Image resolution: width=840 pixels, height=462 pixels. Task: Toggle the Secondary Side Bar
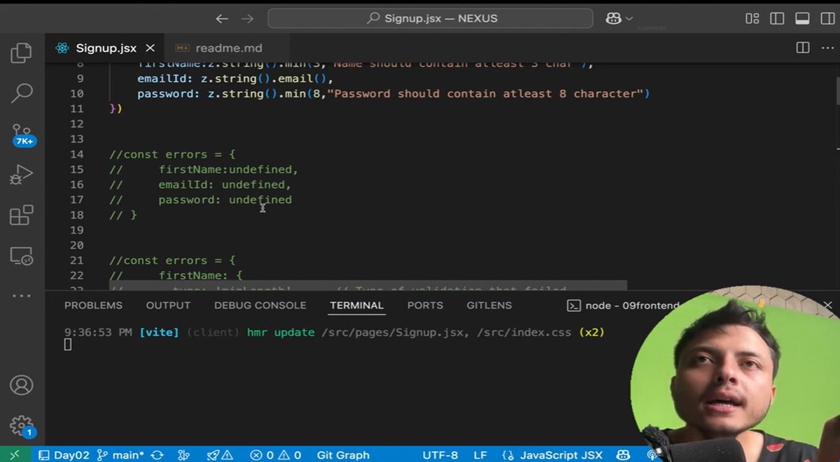[827, 18]
